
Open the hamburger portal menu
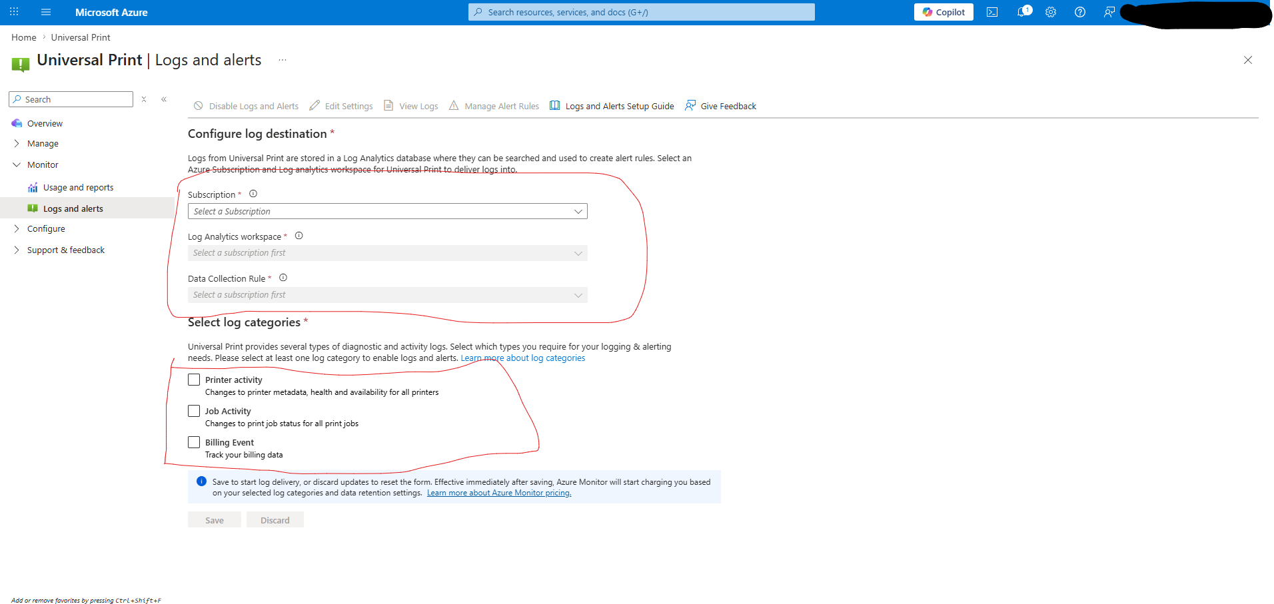pos(46,12)
